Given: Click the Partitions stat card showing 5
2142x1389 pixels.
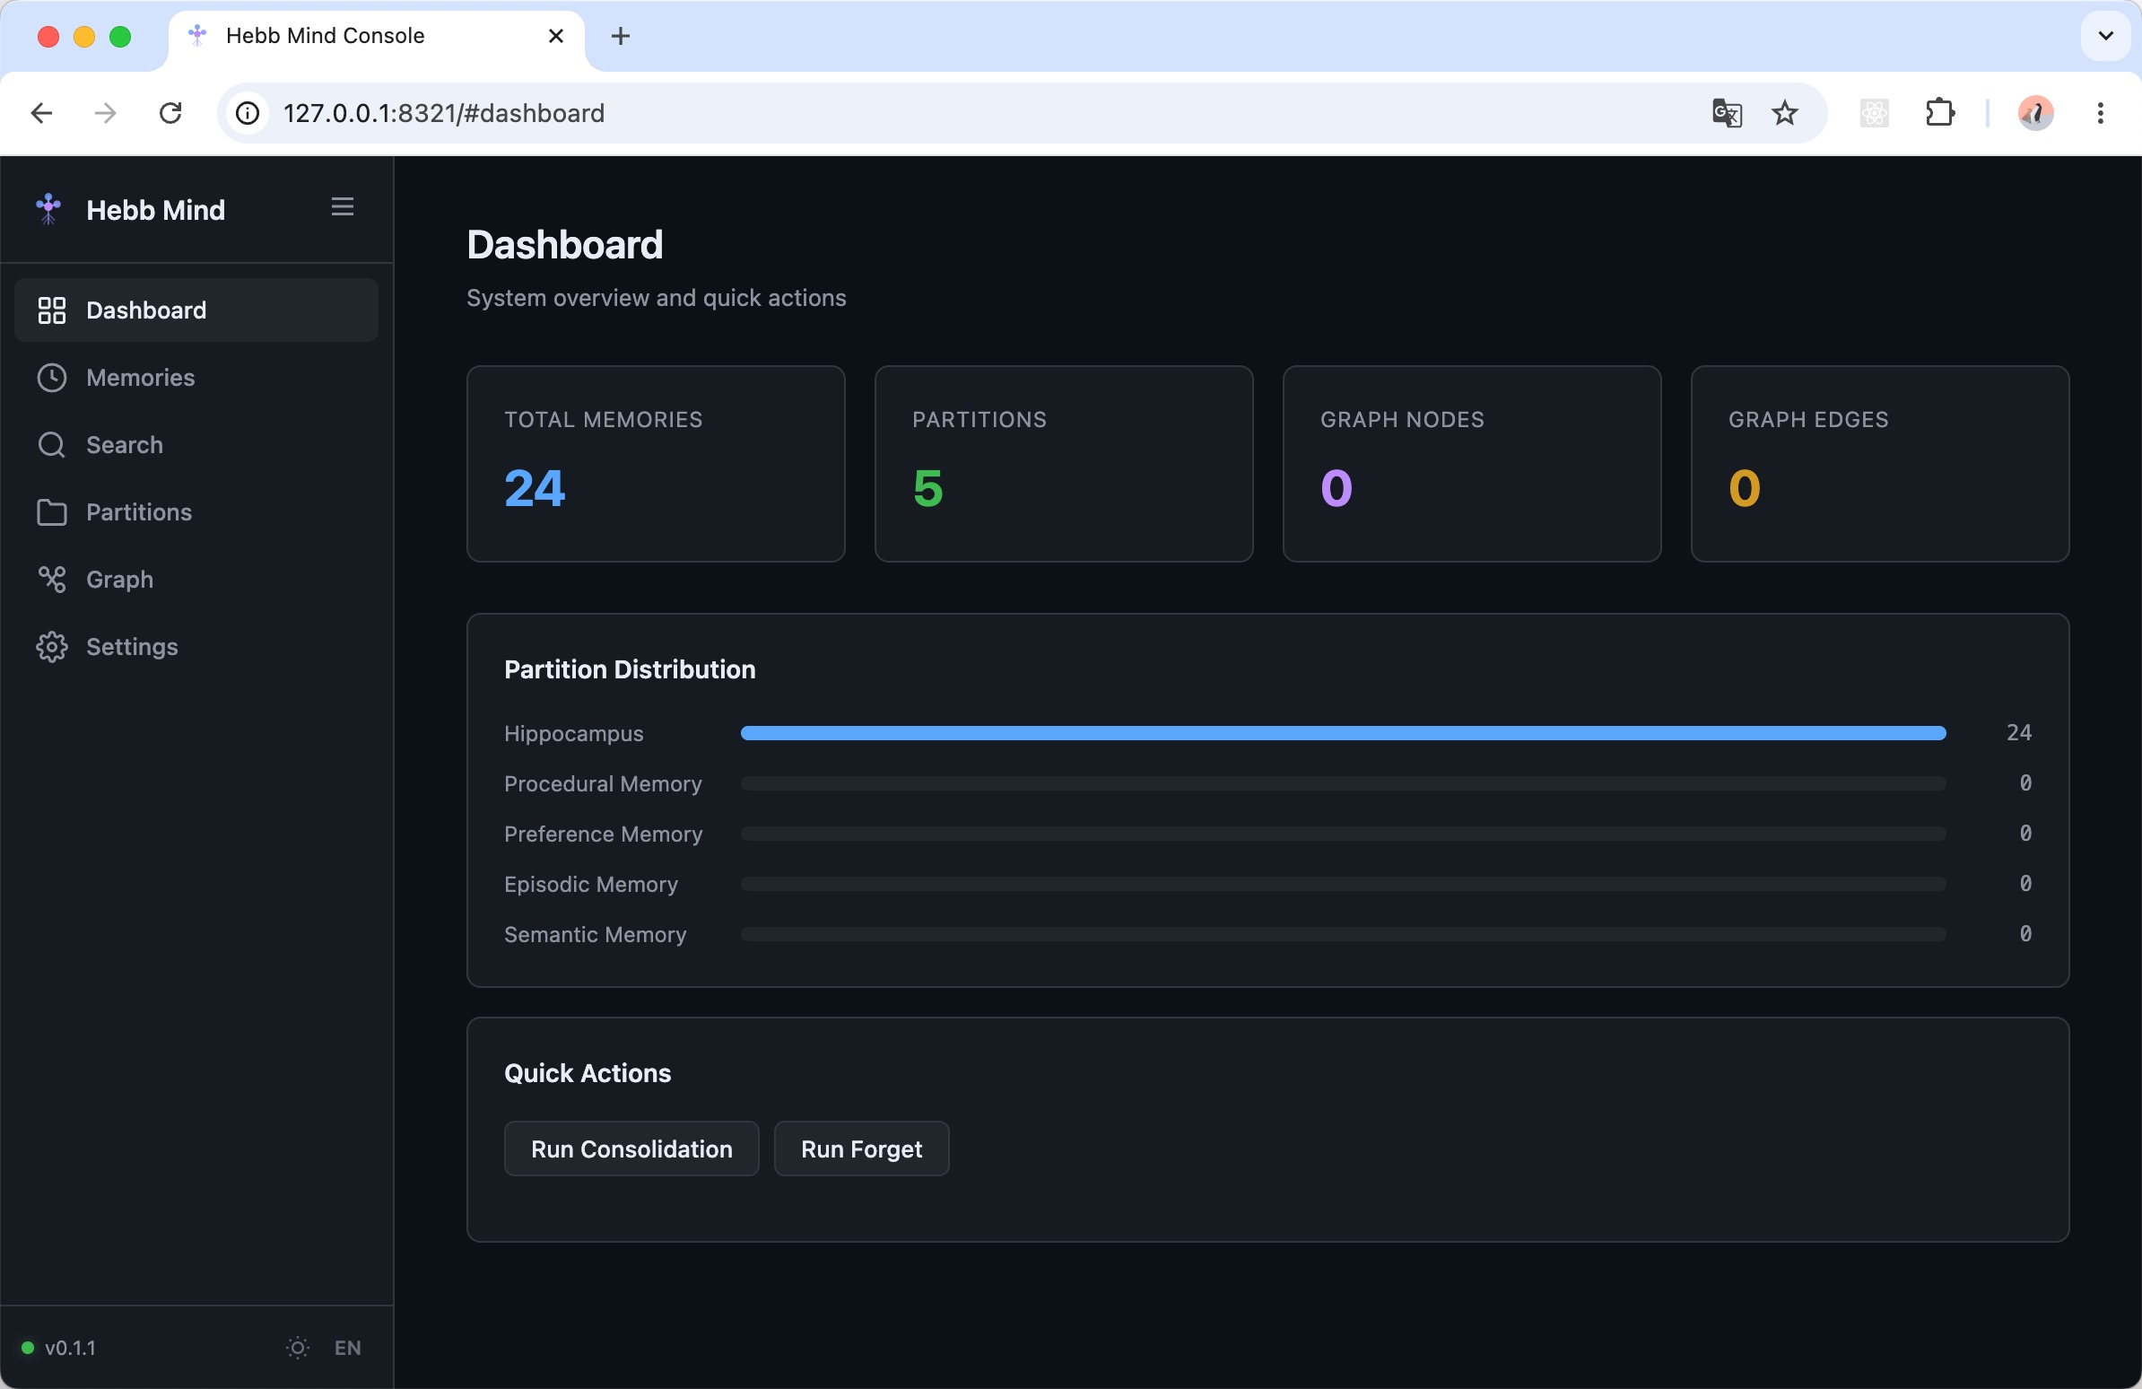Looking at the screenshot, I should [1064, 464].
